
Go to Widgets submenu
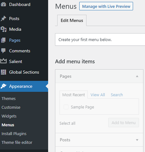point(9,116)
